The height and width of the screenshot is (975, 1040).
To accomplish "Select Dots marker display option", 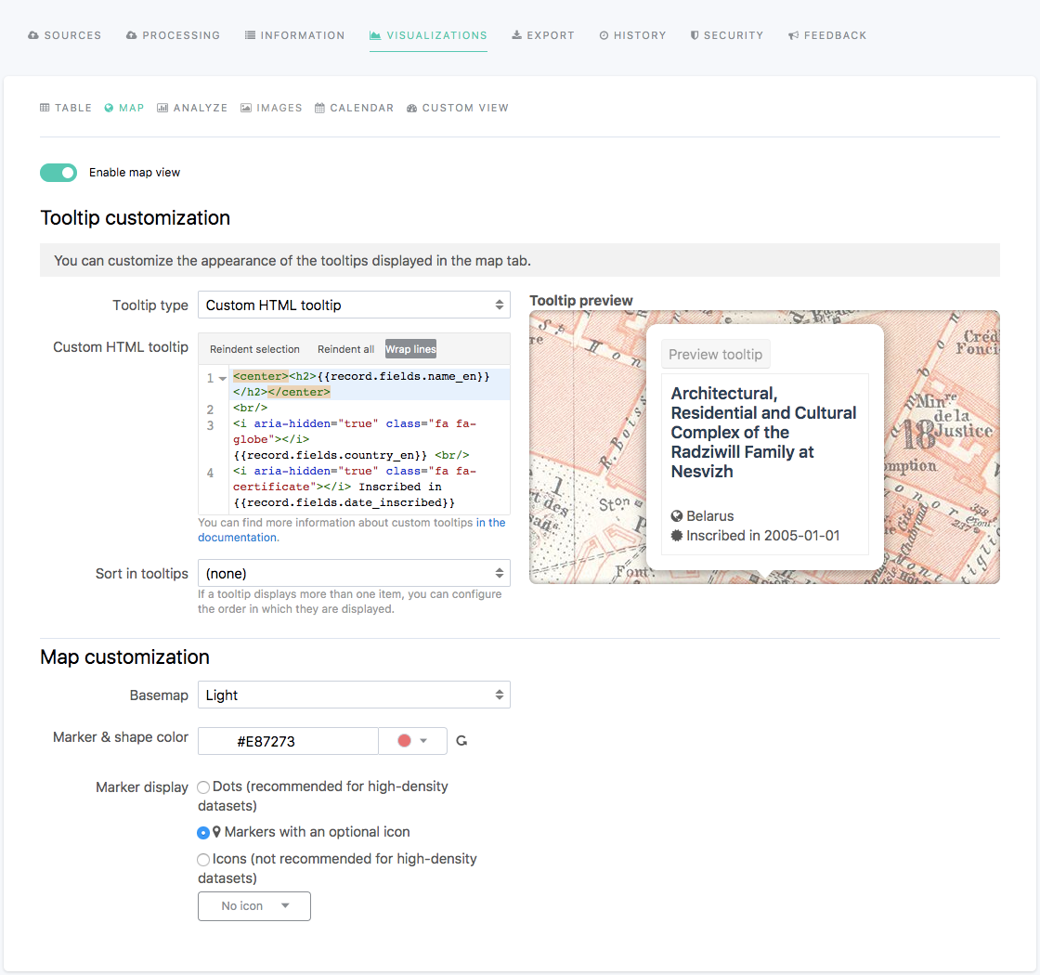I will tap(203, 787).
